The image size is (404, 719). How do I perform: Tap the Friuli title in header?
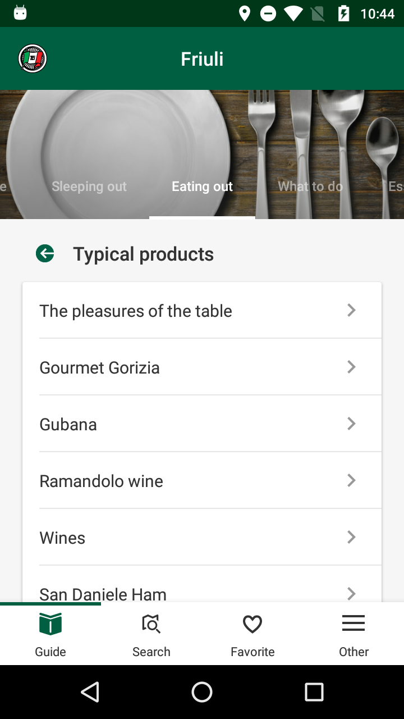pyautogui.click(x=202, y=59)
